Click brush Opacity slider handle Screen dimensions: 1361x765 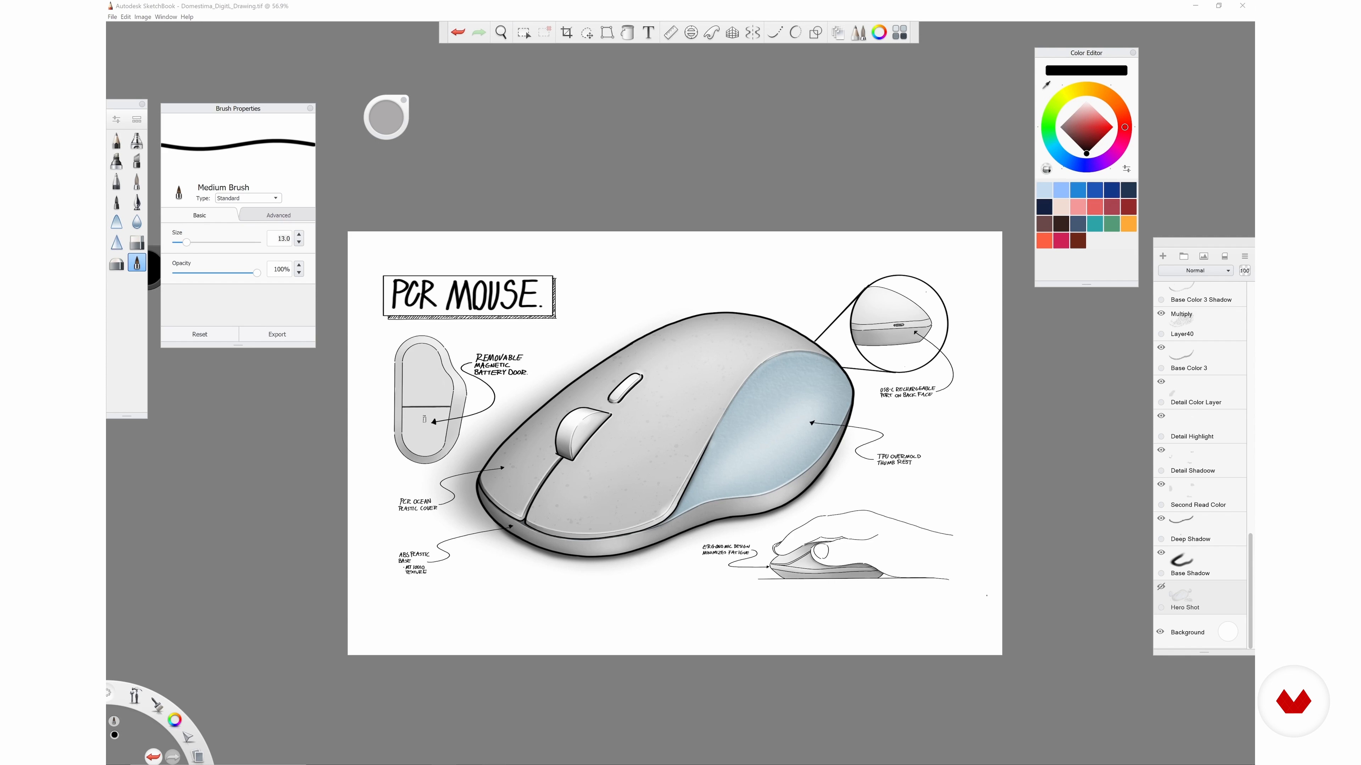[x=257, y=273]
